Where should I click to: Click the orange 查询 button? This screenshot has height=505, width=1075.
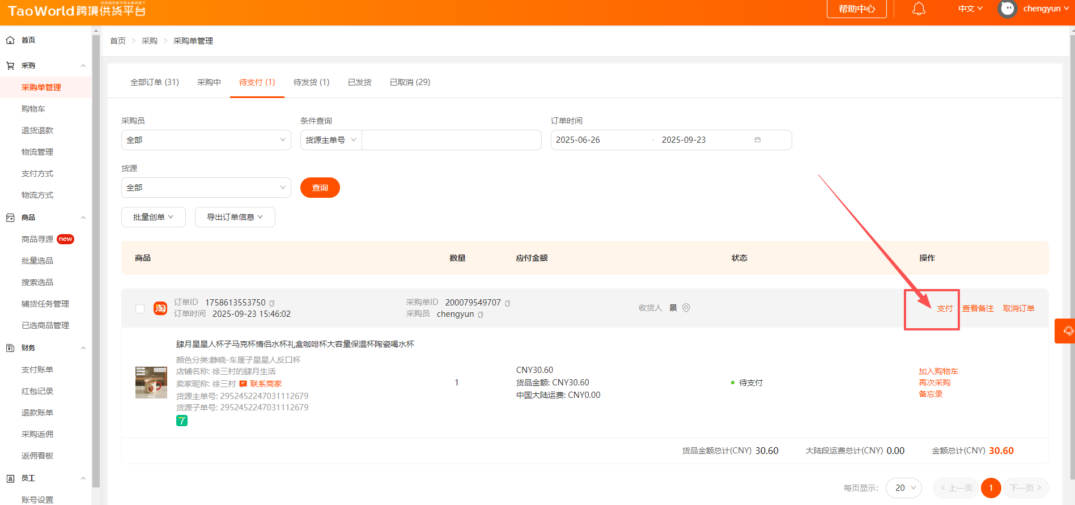tap(320, 188)
